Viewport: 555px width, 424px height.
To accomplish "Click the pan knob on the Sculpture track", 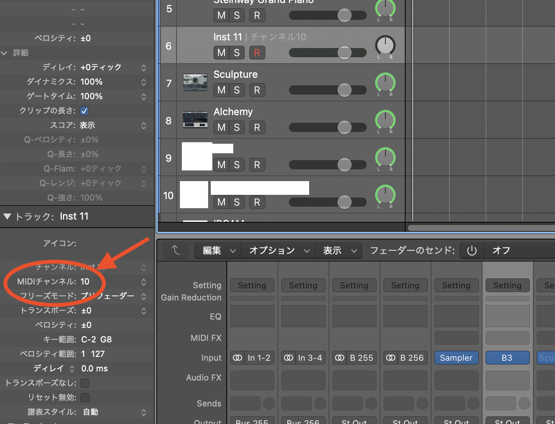I will 385,82.
